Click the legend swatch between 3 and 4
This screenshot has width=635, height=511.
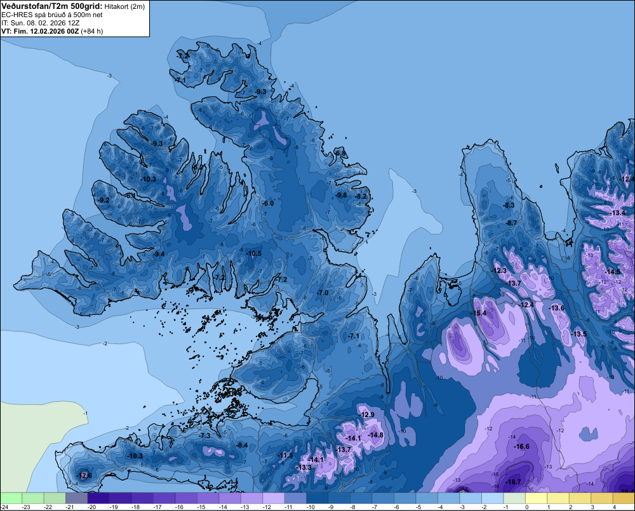click(601, 498)
